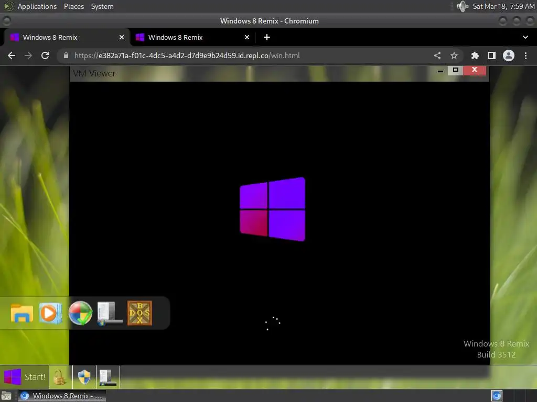537x402 pixels.
Task: Go forward in browser history
Action: (28, 55)
